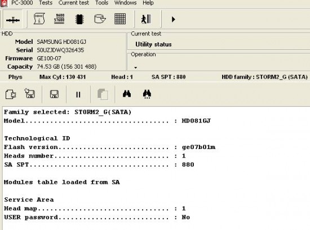Click the binoculars find next icon
This screenshot has height=230, width=310.
tap(147, 94)
